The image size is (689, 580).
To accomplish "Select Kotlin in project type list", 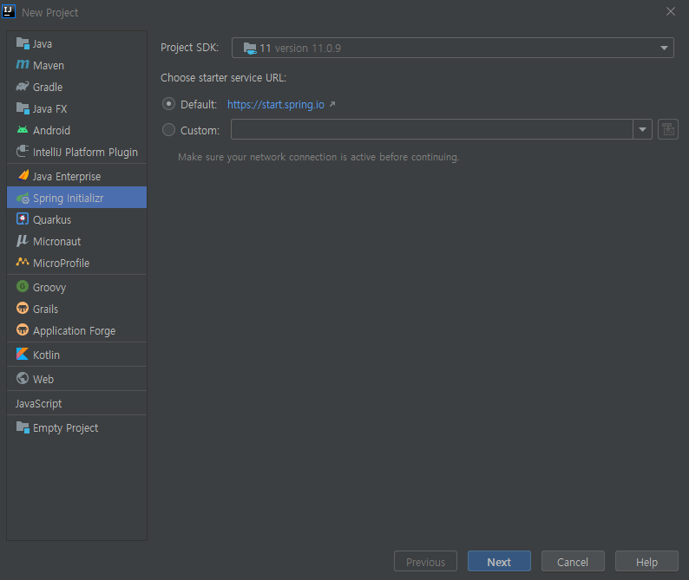I will (77, 355).
